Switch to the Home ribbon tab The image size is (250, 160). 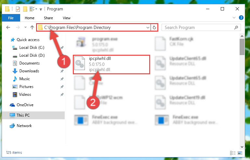[x=30, y=18]
